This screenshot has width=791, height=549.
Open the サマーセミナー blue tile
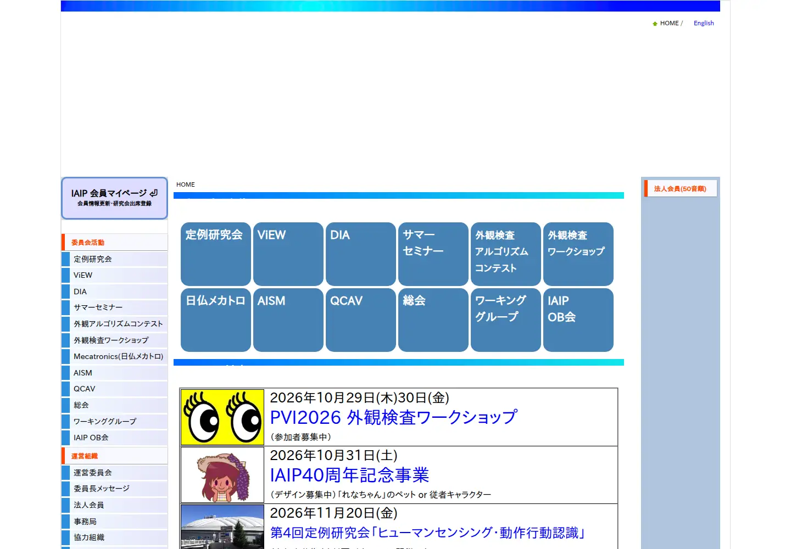433,254
